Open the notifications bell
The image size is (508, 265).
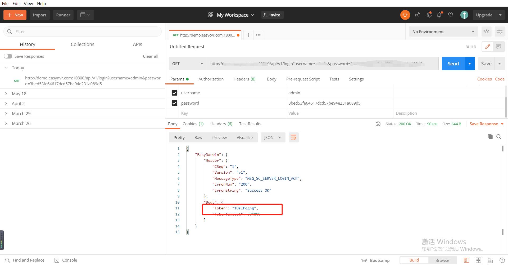click(x=439, y=15)
